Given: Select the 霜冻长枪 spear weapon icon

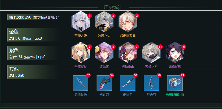Looking at the screenshot, I should (x=81, y=83).
